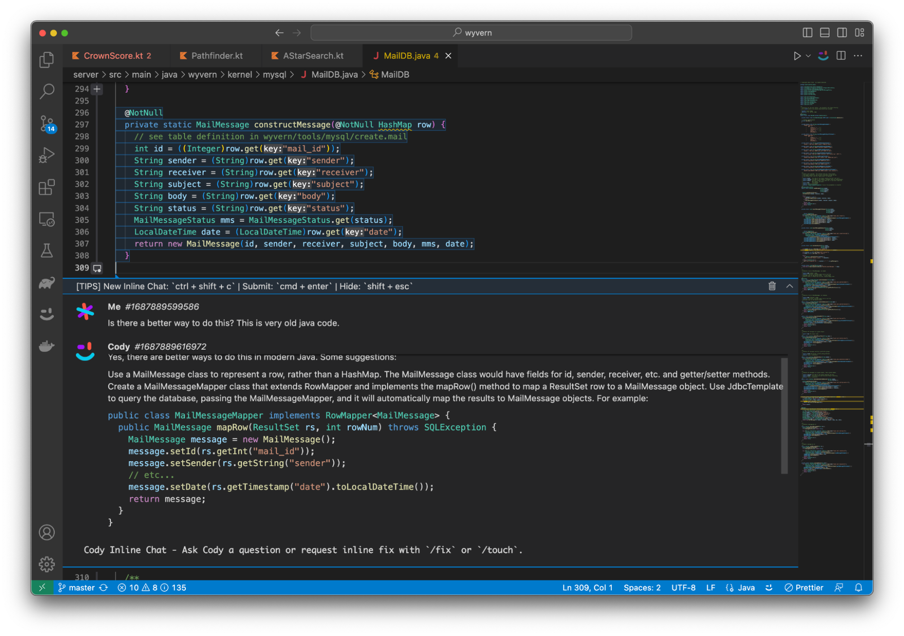Open the Cody smiley sidebar view
Viewport: 904px width, 636px height.
tap(47, 314)
